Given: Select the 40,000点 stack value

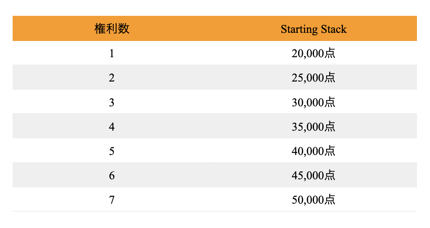Looking at the screenshot, I should (314, 151).
